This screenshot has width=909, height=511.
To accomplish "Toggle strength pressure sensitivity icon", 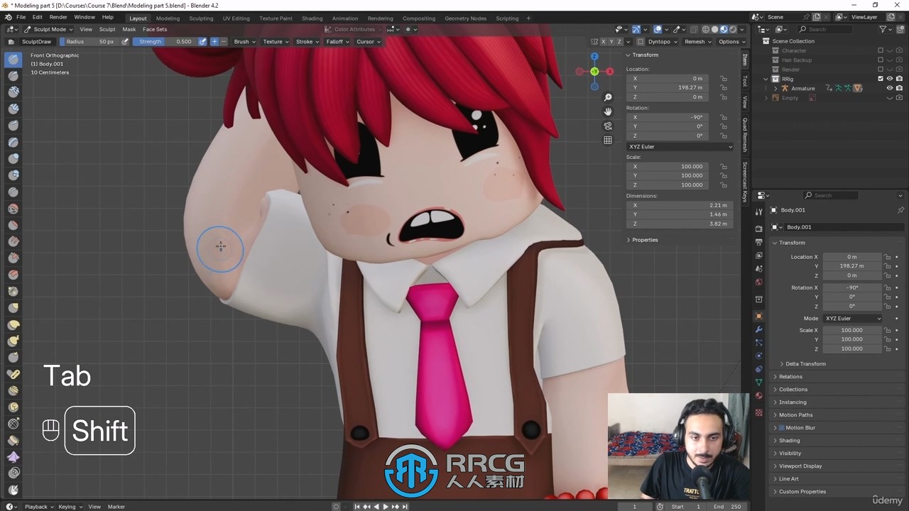I will (x=202, y=41).
